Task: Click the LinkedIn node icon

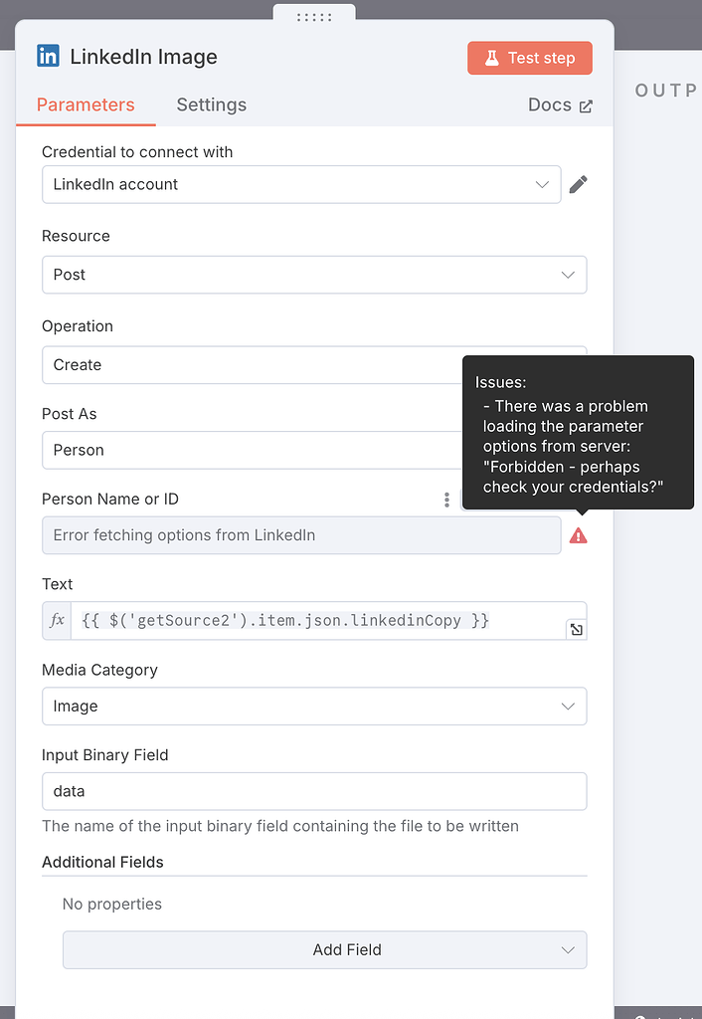Action: (49, 57)
